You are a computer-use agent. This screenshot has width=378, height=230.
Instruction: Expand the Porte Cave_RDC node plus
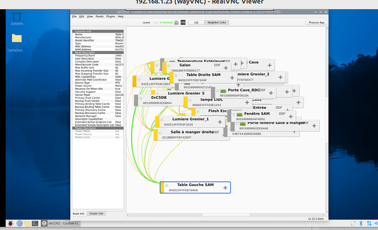point(271,93)
